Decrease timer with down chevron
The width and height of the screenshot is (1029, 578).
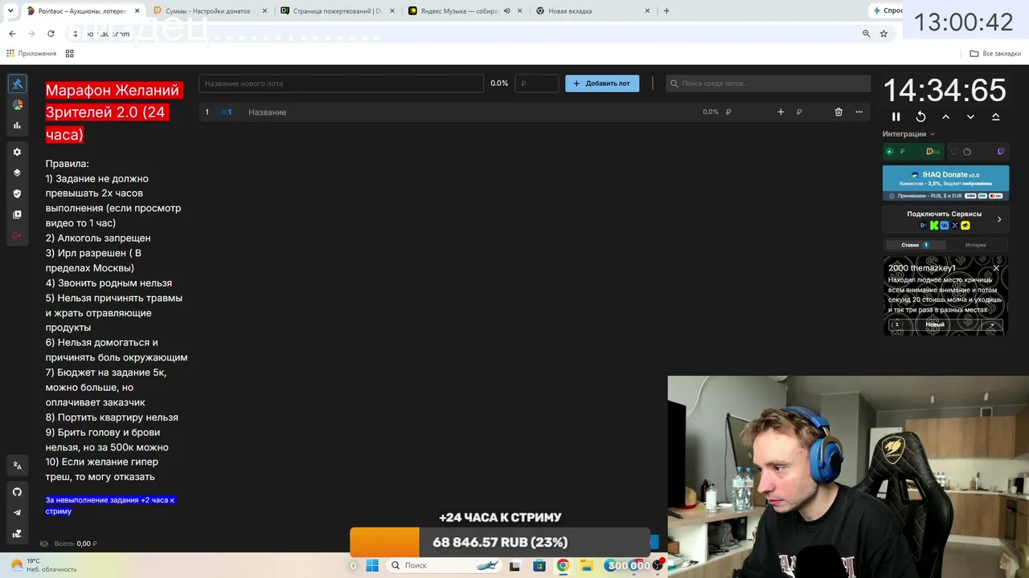(970, 117)
